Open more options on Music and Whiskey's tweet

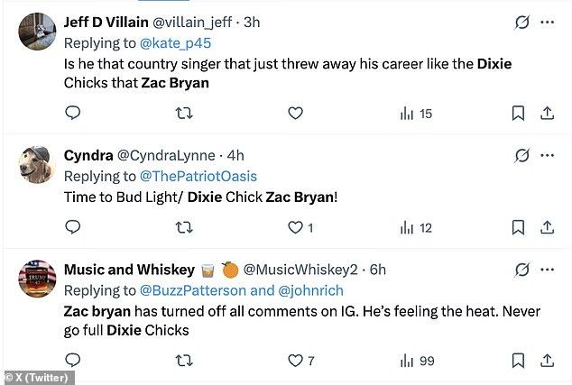tap(548, 270)
